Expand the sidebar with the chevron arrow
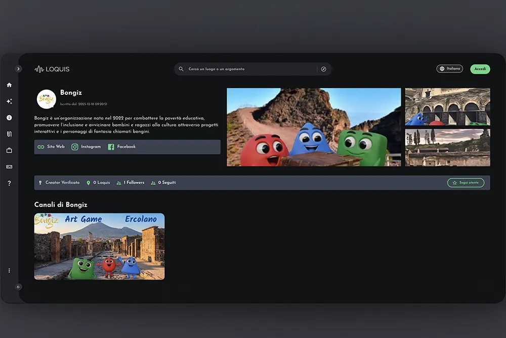 point(18,69)
